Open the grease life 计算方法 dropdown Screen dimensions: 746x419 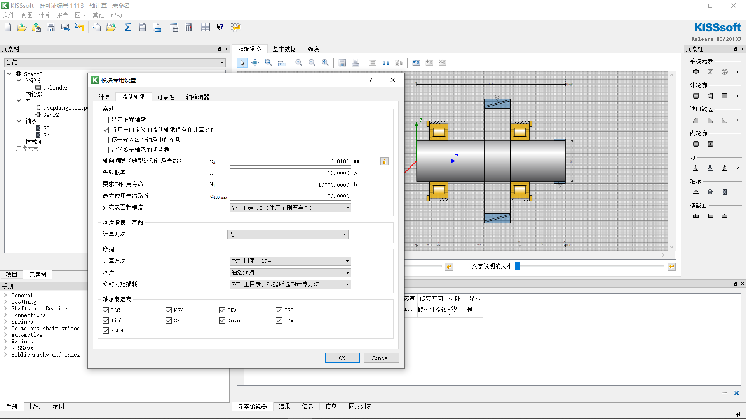(x=288, y=234)
